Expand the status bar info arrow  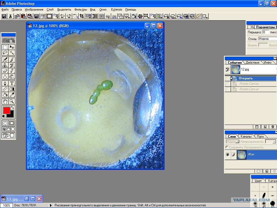(x=51, y=205)
